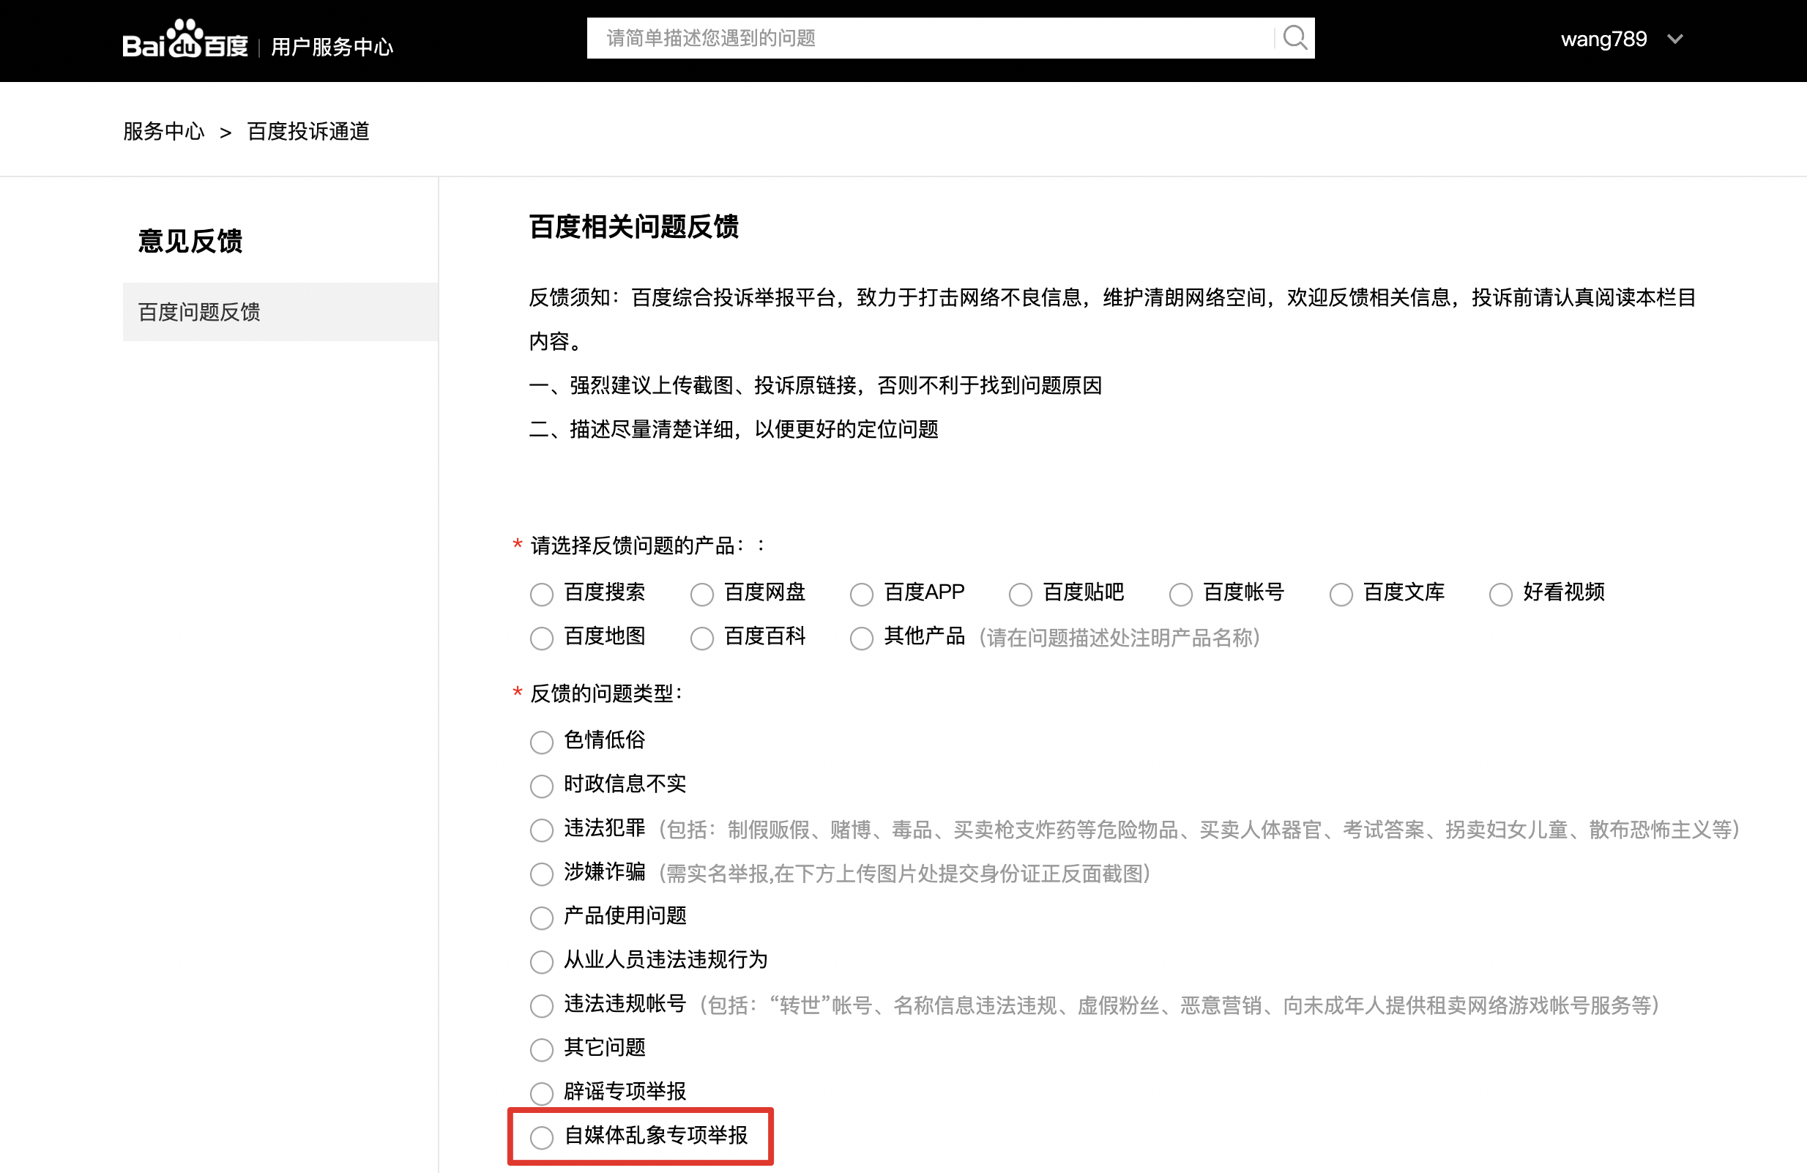Choose 百度贴吧 as feedback product
1807x1173 pixels.
click(x=1021, y=594)
